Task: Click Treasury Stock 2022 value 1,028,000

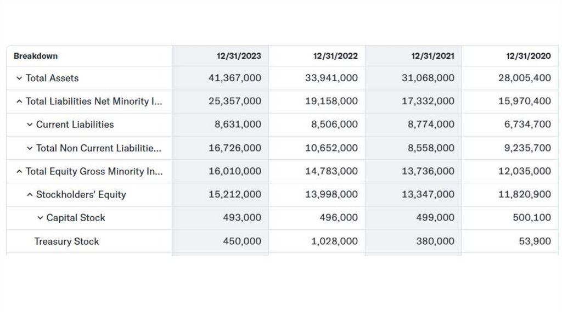Action: point(334,241)
